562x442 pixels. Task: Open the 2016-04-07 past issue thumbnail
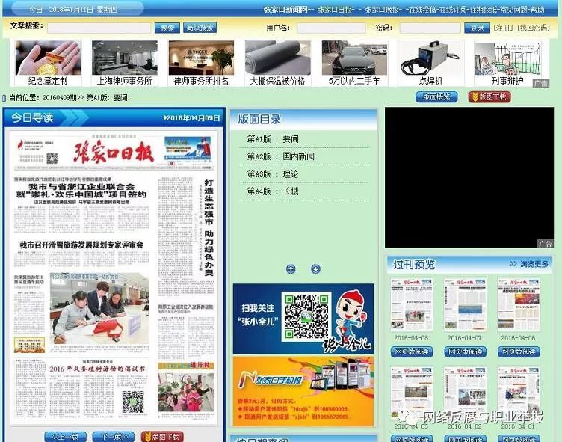pyautogui.click(x=465, y=304)
